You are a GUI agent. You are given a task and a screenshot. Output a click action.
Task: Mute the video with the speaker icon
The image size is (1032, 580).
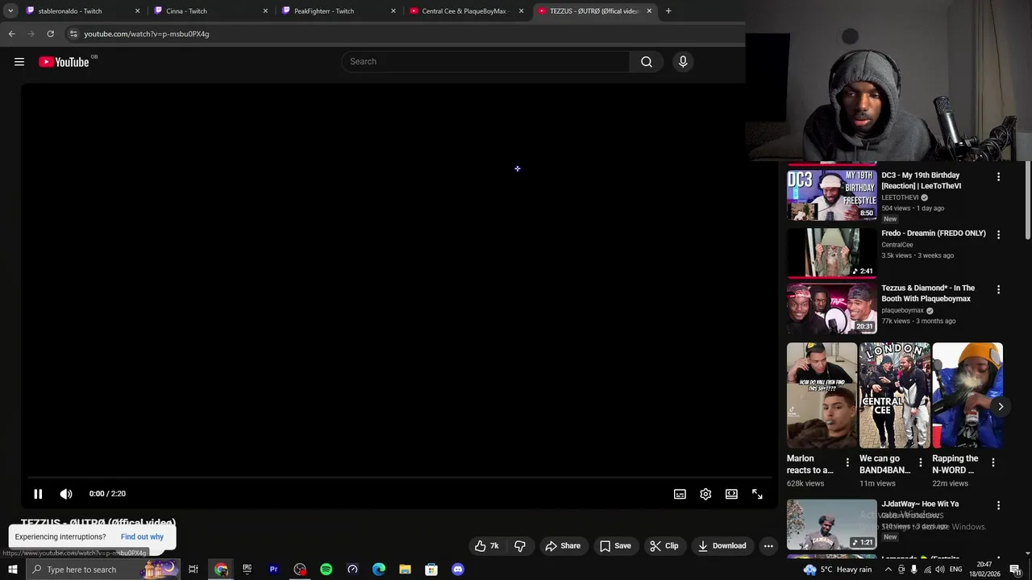coord(66,494)
